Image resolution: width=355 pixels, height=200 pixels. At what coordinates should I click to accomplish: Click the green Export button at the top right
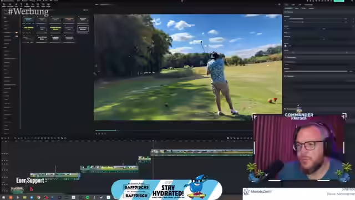(x=339, y=1)
